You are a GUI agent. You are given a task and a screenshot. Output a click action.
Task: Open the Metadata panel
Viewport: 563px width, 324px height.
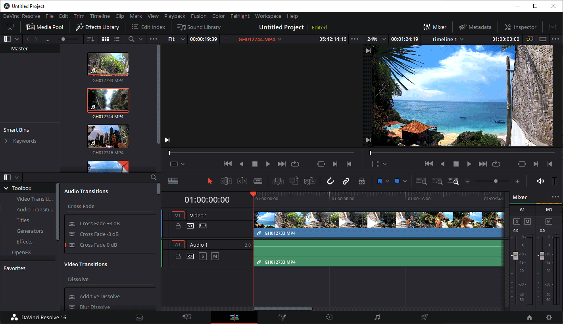(475, 27)
